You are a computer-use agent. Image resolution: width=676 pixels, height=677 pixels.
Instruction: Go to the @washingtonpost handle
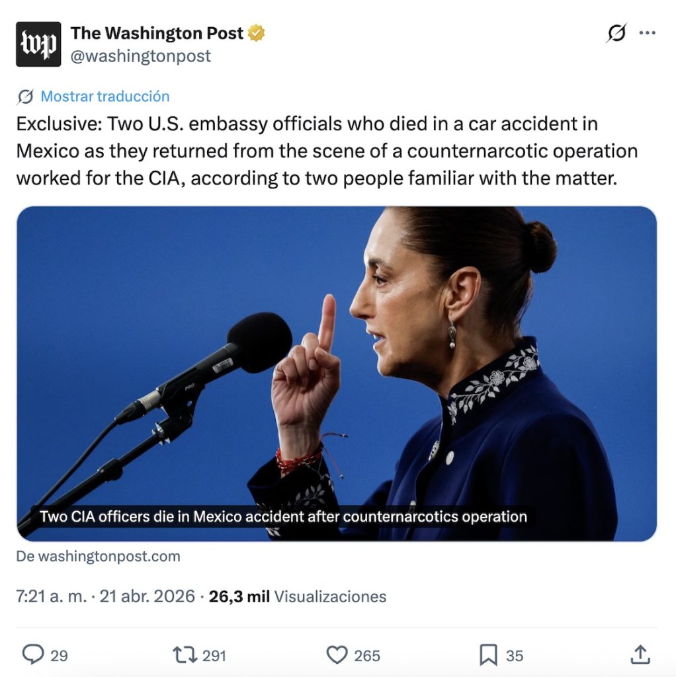click(140, 56)
